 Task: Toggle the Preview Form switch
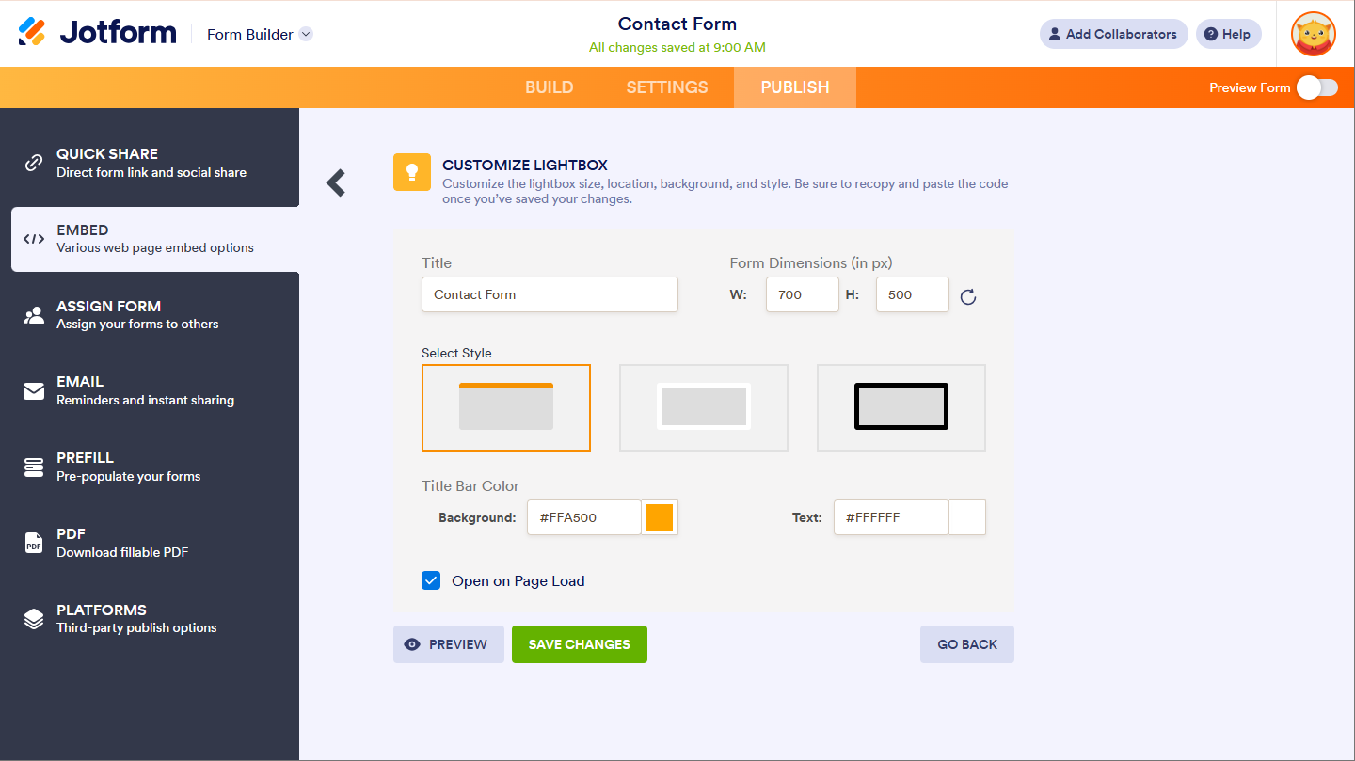click(x=1316, y=87)
